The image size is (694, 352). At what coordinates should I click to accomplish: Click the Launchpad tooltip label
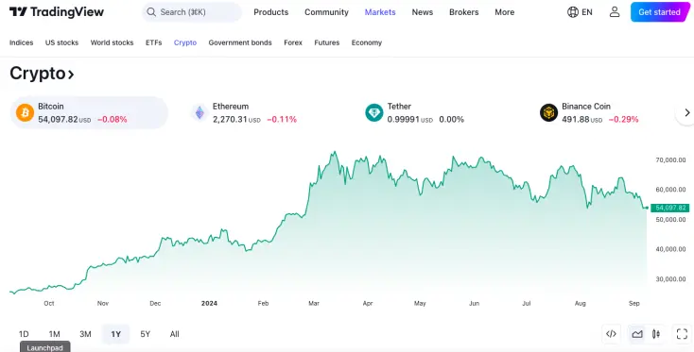coord(45,347)
